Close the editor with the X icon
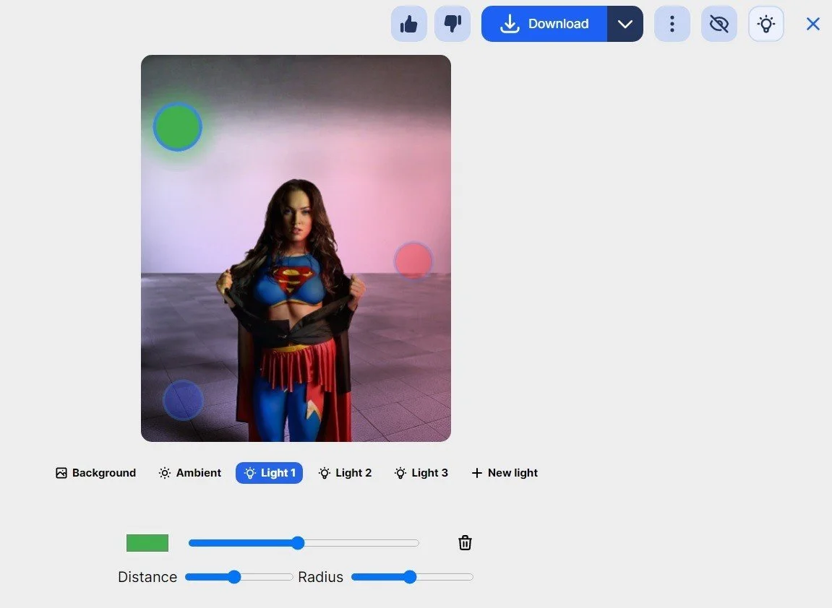 [813, 24]
